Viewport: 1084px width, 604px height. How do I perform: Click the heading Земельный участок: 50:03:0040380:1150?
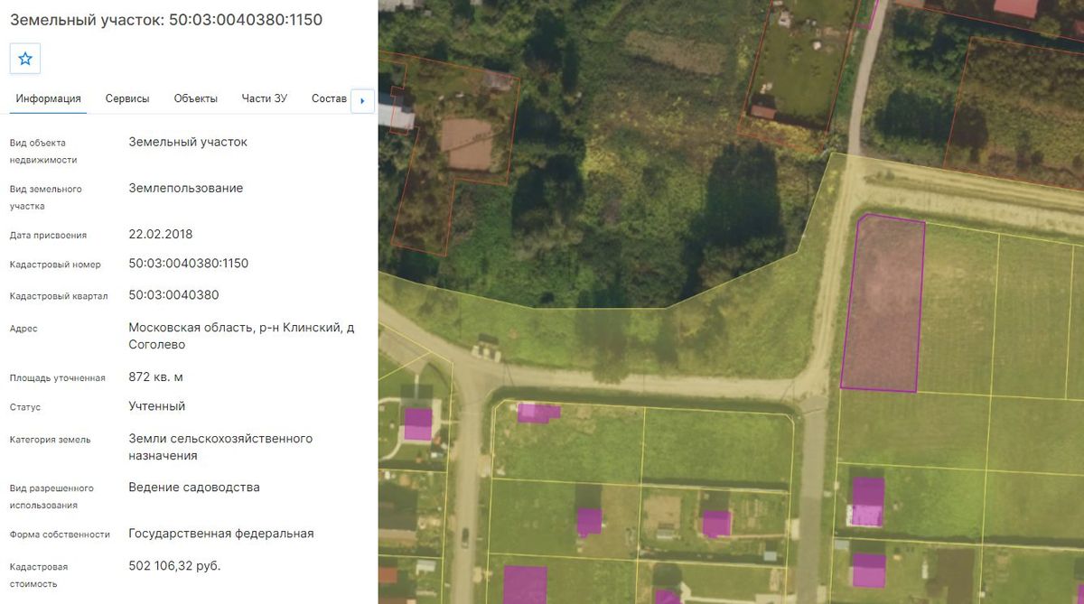[166, 19]
